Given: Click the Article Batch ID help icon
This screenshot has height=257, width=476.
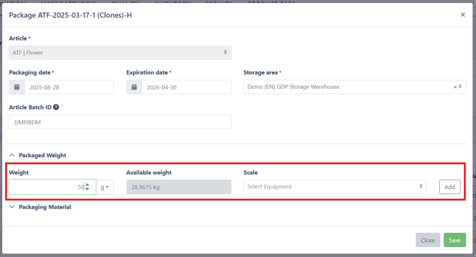Looking at the screenshot, I should coord(56,107).
